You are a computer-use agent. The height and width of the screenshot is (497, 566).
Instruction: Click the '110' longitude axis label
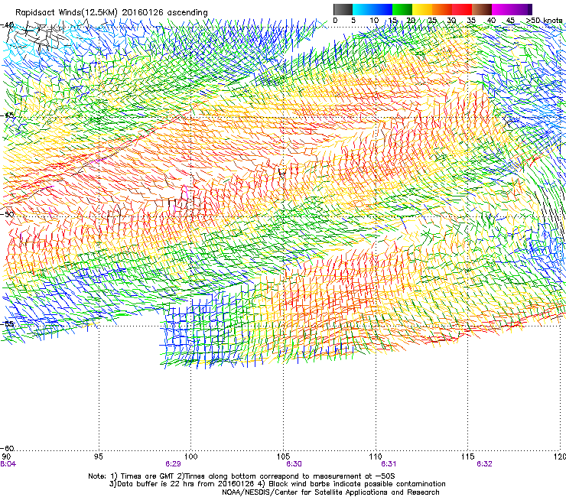376,456
